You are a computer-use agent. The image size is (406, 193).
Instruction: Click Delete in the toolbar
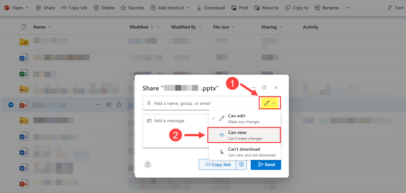[104, 8]
